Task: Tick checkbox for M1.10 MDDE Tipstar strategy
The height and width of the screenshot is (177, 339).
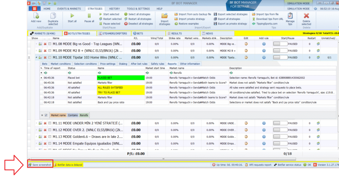Action: (x=50, y=58)
